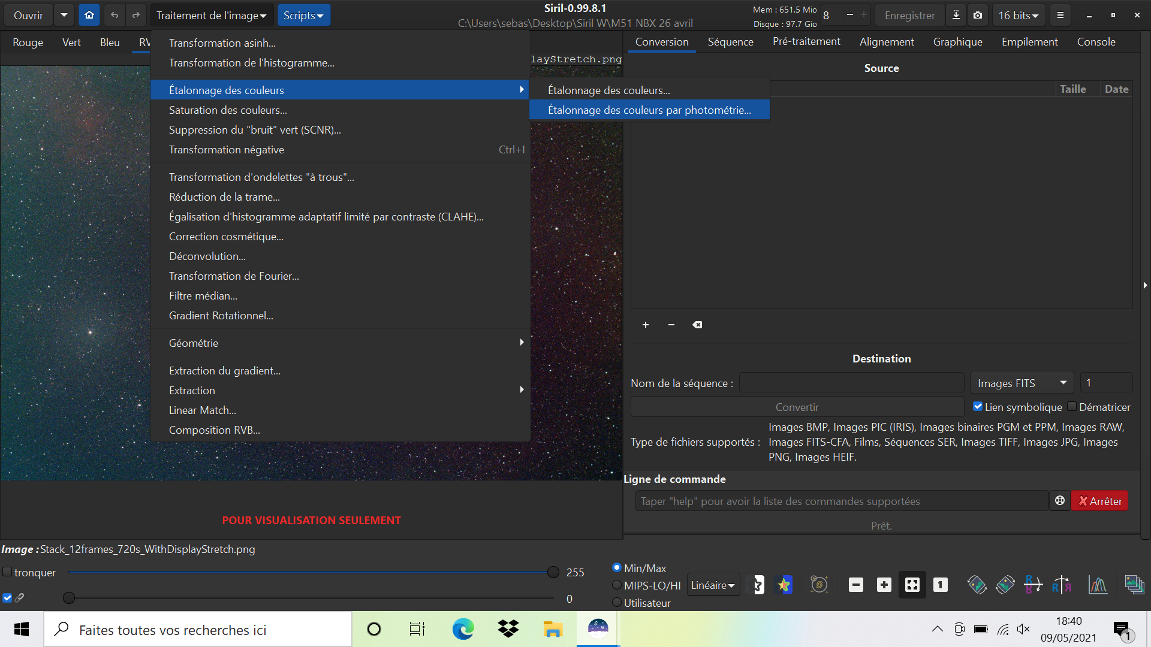Screen dimensions: 1151x647
Task: Click the horizontal mirror flip icon
Action: pos(1034,585)
